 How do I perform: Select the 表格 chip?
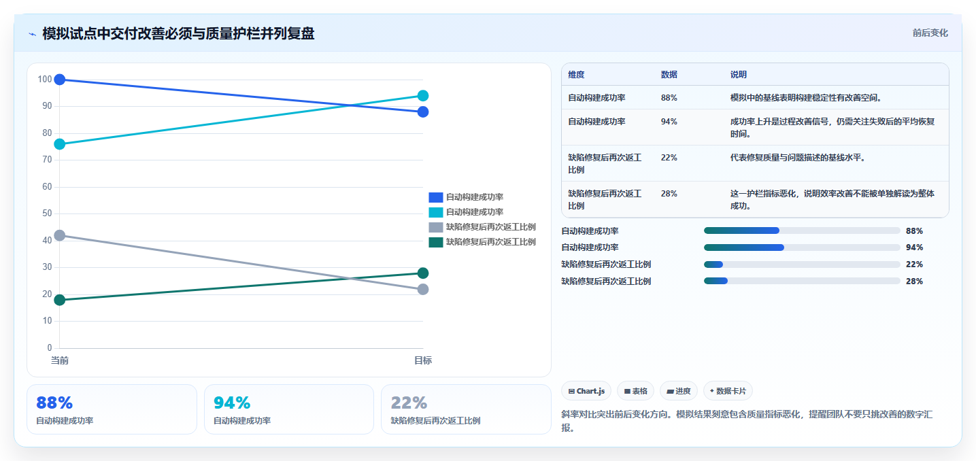635,391
